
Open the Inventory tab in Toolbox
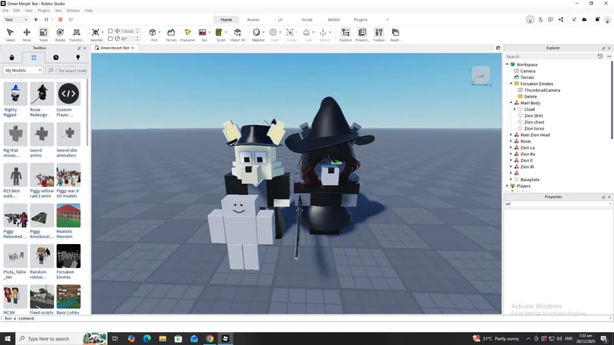[33, 57]
